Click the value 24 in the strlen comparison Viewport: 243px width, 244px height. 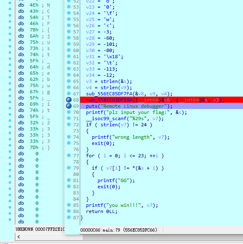pos(144,125)
